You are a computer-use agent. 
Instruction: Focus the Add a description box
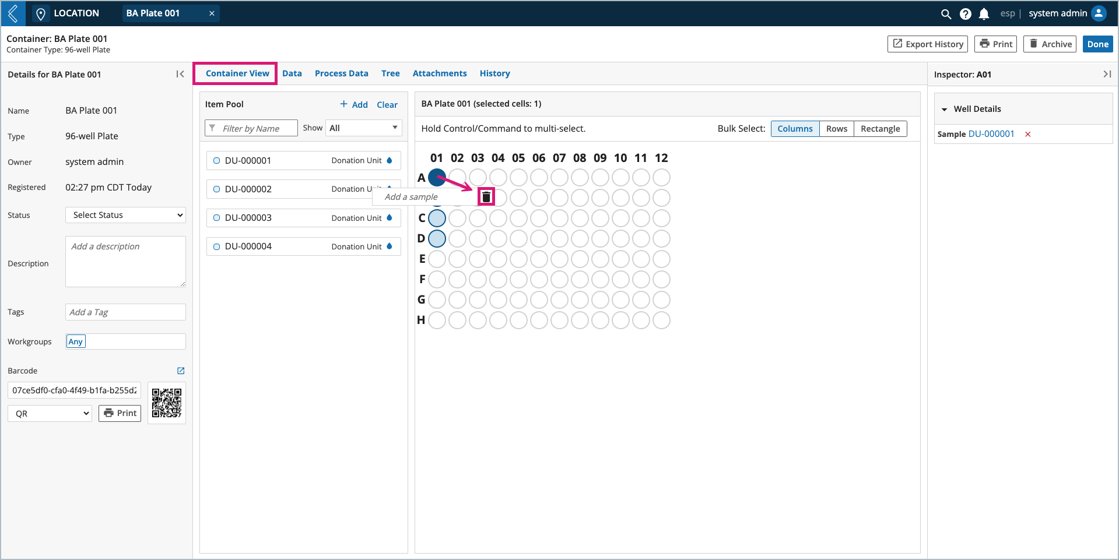(125, 262)
